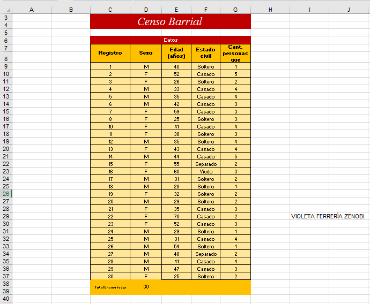
Task: Select row 38 header
Action: (x=6, y=284)
